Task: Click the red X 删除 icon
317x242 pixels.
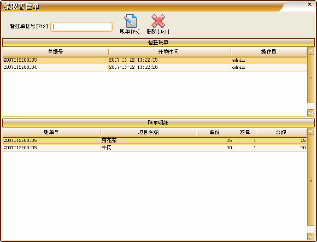Action: pos(158,21)
